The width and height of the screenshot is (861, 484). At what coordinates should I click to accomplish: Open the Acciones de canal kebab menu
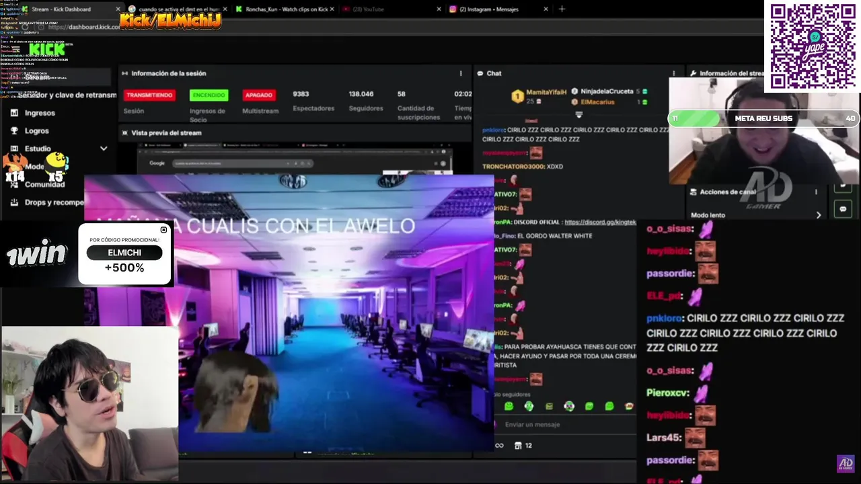coord(816,192)
